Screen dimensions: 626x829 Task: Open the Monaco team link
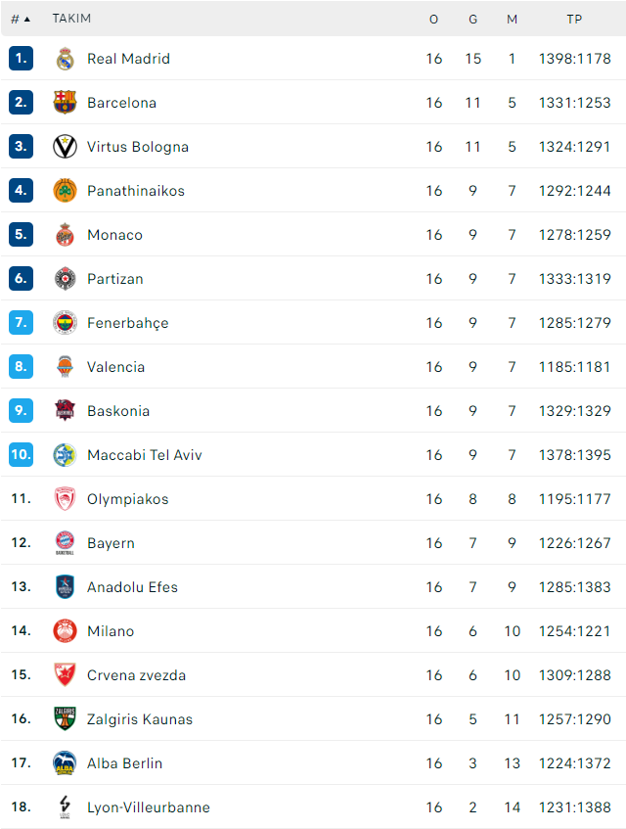pos(115,235)
